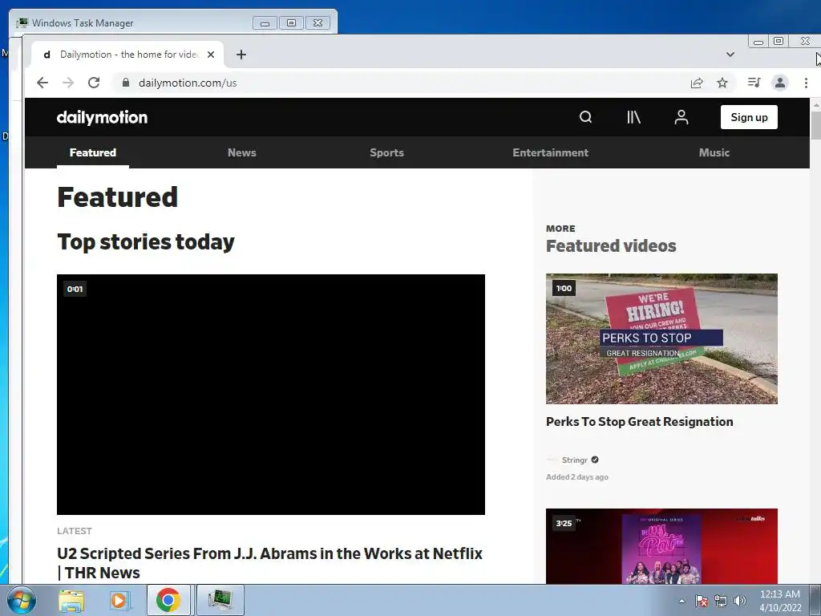Minimize the Windows Task Manager window
This screenshot has width=821, height=616.
265,22
